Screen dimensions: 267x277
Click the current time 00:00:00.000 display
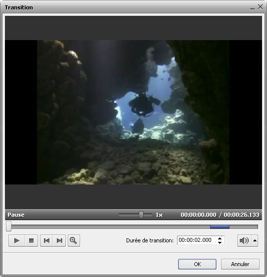click(x=198, y=215)
